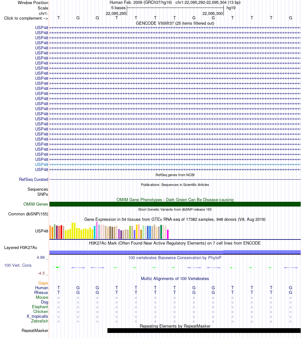Click the black RepeatMasker element bar

coord(204,331)
